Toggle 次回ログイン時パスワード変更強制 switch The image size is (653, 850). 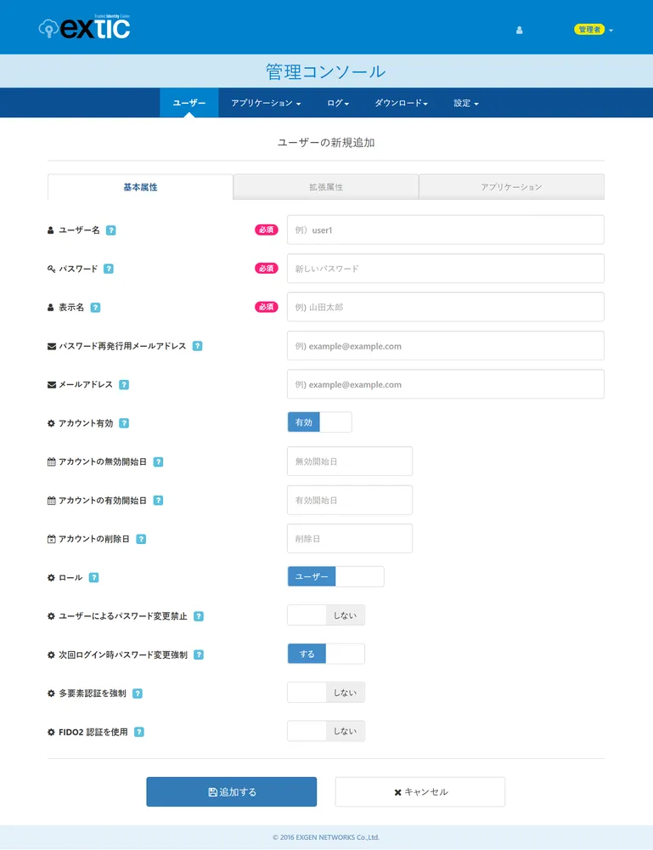tap(326, 654)
